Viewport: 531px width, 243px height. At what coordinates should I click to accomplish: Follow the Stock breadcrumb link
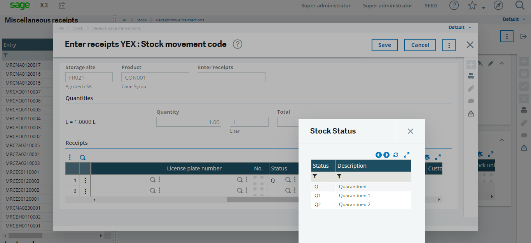point(78,28)
